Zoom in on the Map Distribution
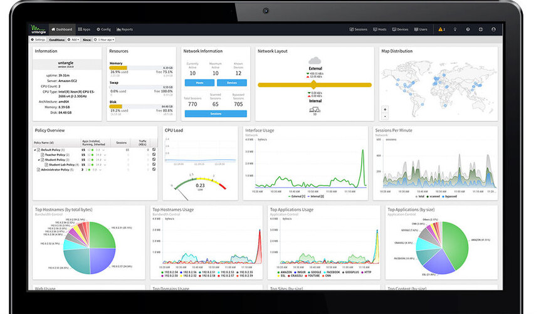Screen dimensions: 541x314 click(385, 110)
